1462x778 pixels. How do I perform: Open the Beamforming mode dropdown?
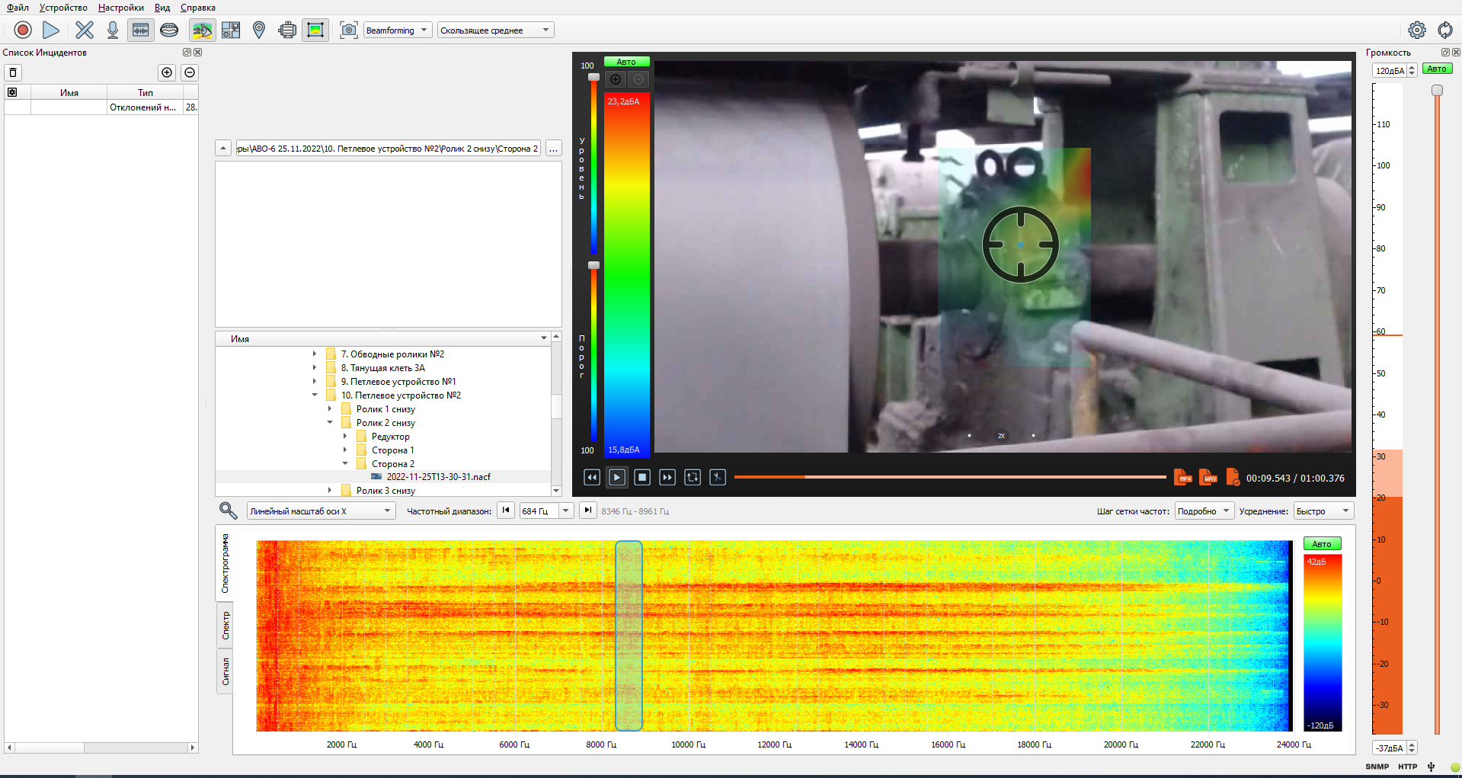[397, 30]
